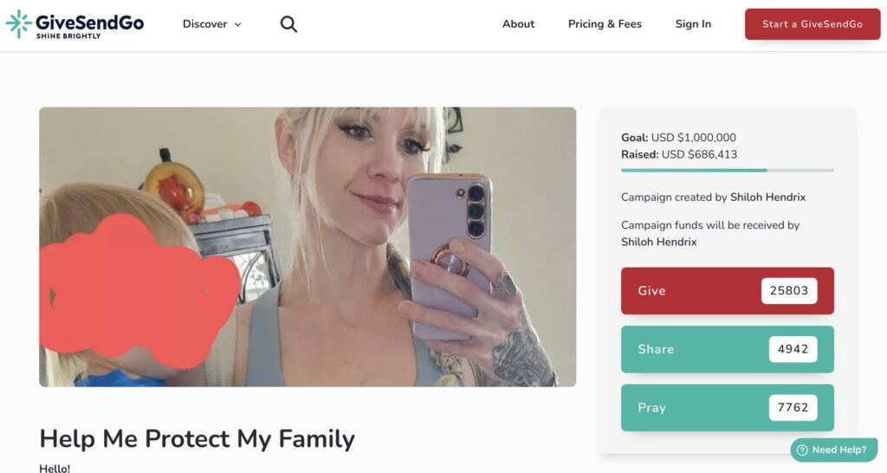Screen dimensions: 887x473
Task: Click the 25803 give count badge
Action: click(789, 291)
